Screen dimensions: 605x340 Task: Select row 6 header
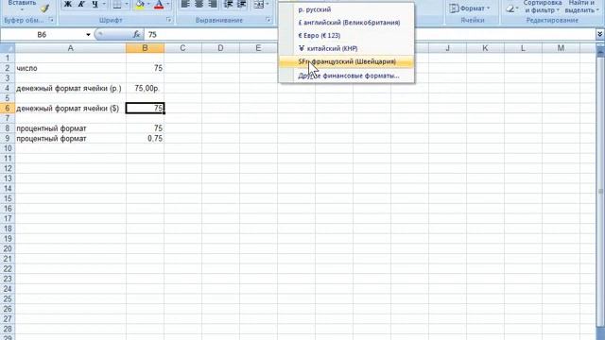point(8,109)
